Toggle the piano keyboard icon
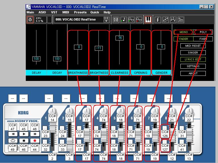The height and width of the screenshot is (163, 218). (148, 20)
